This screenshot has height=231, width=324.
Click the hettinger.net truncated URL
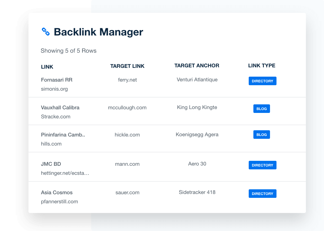65,173
